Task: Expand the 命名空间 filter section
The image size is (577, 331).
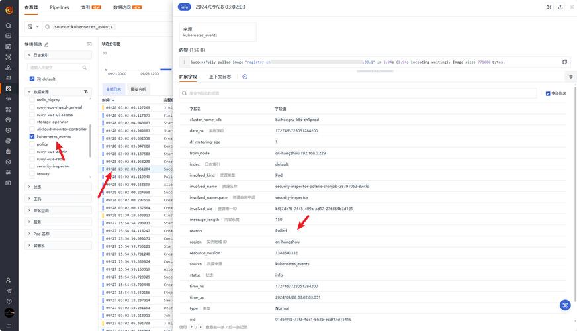Action: click(x=41, y=210)
